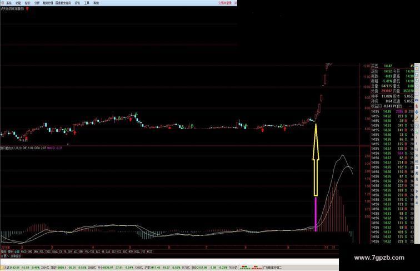Screen dimensions: 420x271
Task: Click the yellow icon at status bar left end
Action: click(2, 268)
